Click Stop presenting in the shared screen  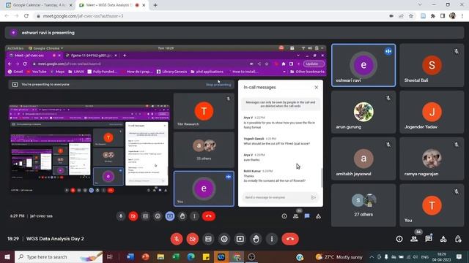[218, 85]
